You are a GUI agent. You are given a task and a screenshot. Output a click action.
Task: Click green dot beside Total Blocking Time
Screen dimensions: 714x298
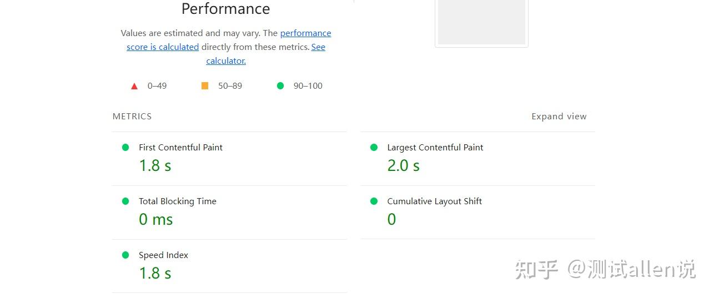(125, 201)
